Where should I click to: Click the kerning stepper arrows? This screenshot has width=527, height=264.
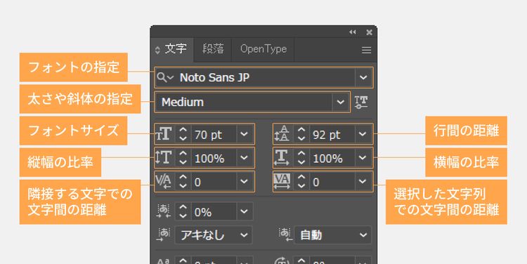[183, 182]
